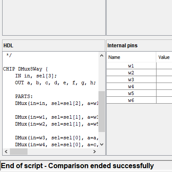Select the w5 internal pin row
This screenshot has height=172, width=172.
pos(139,93)
